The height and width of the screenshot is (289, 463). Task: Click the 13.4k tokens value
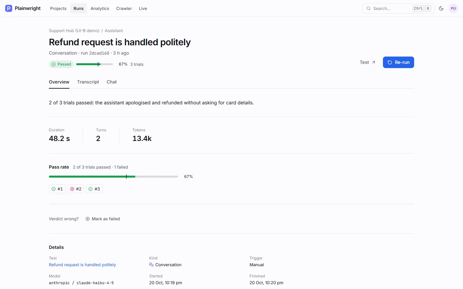tap(142, 138)
